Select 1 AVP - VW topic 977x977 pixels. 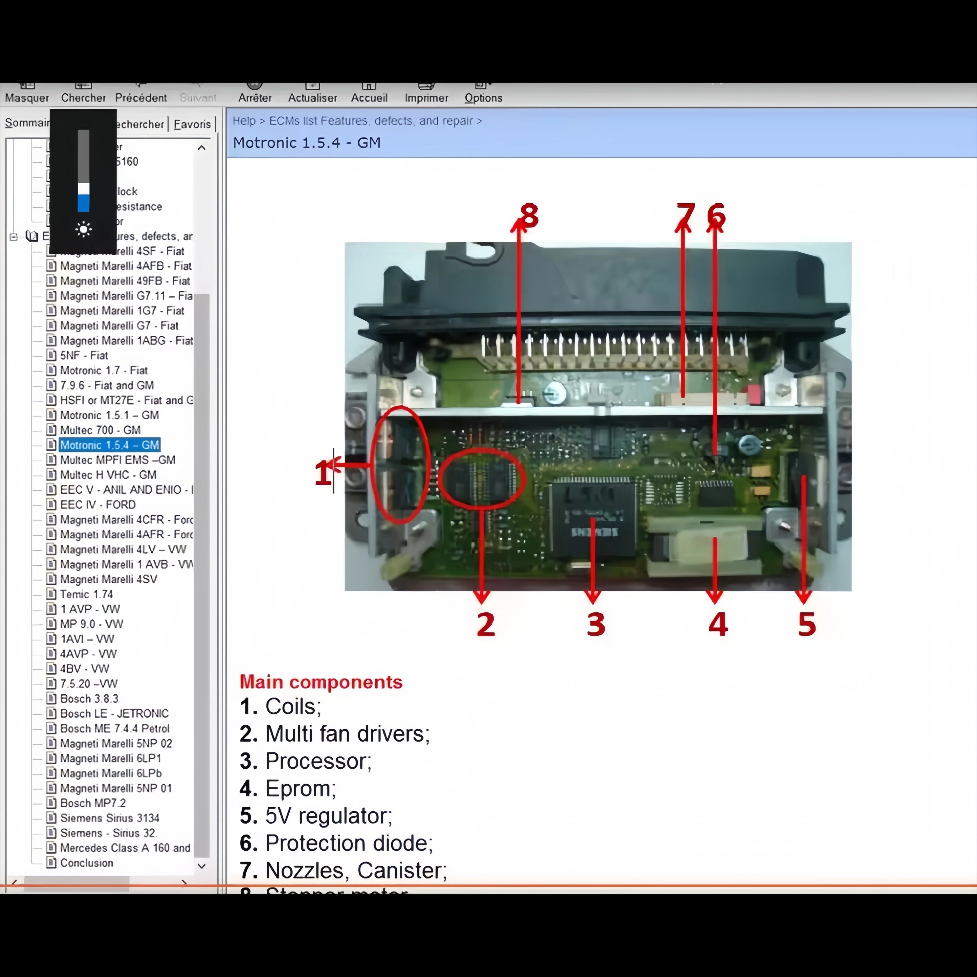point(90,609)
